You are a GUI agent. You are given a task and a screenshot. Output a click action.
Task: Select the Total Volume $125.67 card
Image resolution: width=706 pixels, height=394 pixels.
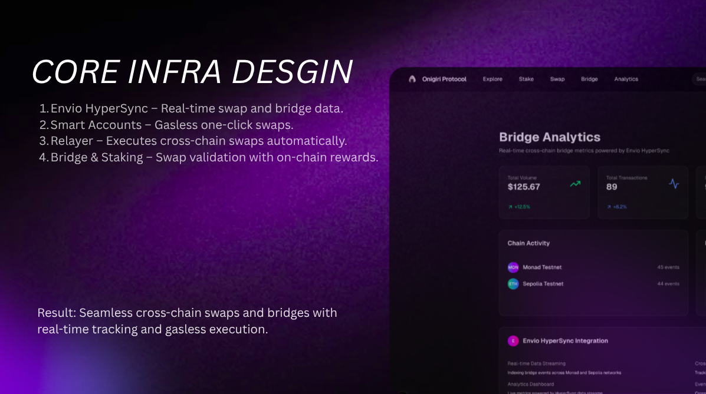(x=544, y=192)
